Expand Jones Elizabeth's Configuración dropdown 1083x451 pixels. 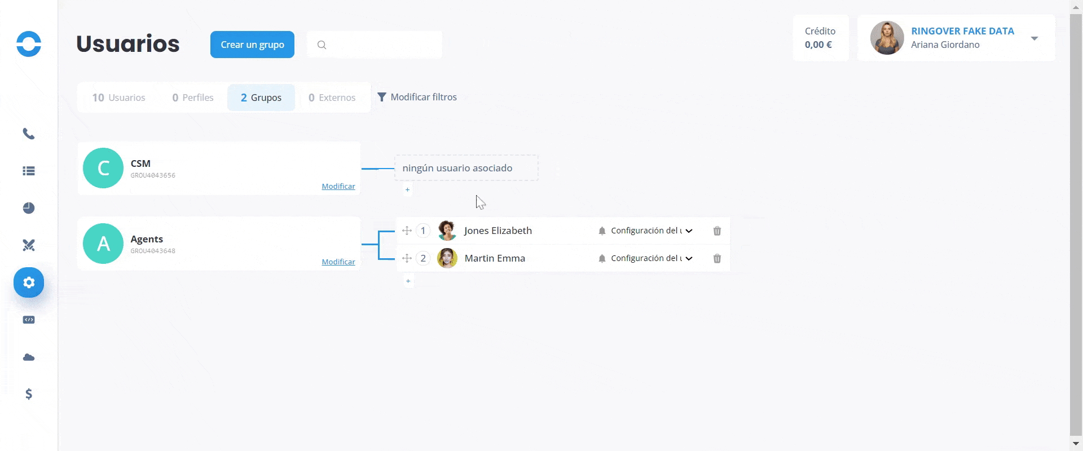tap(689, 231)
